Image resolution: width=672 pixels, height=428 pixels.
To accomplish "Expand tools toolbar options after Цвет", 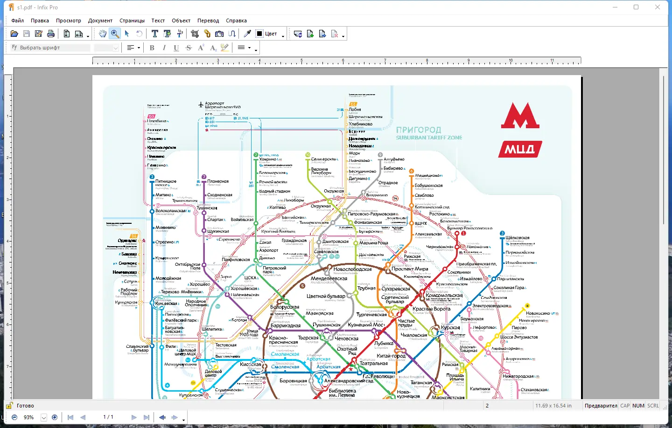I will pos(283,36).
